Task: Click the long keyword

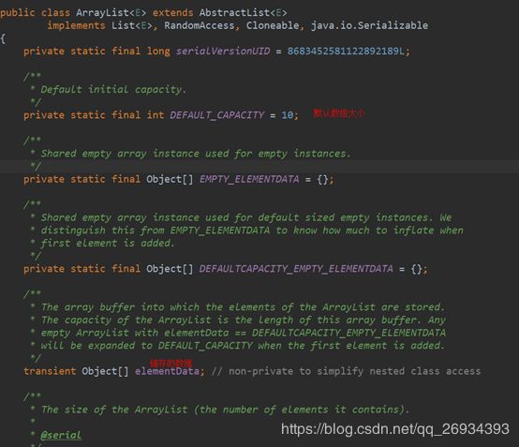Action: click(x=158, y=51)
